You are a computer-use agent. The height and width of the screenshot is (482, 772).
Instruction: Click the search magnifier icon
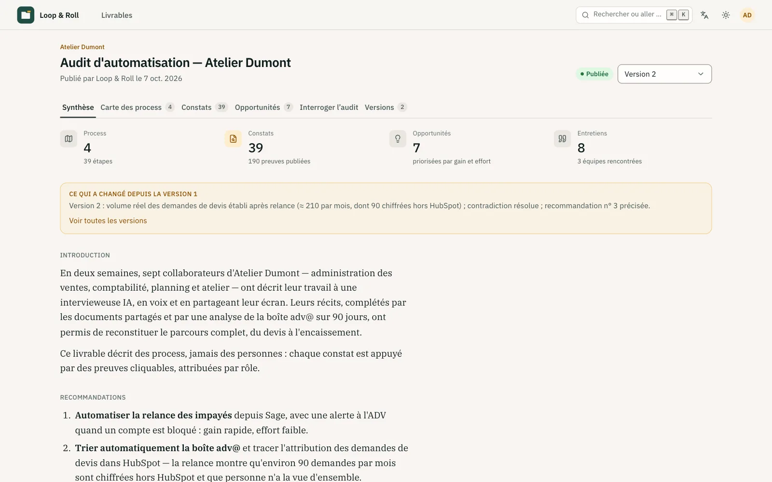(x=585, y=15)
